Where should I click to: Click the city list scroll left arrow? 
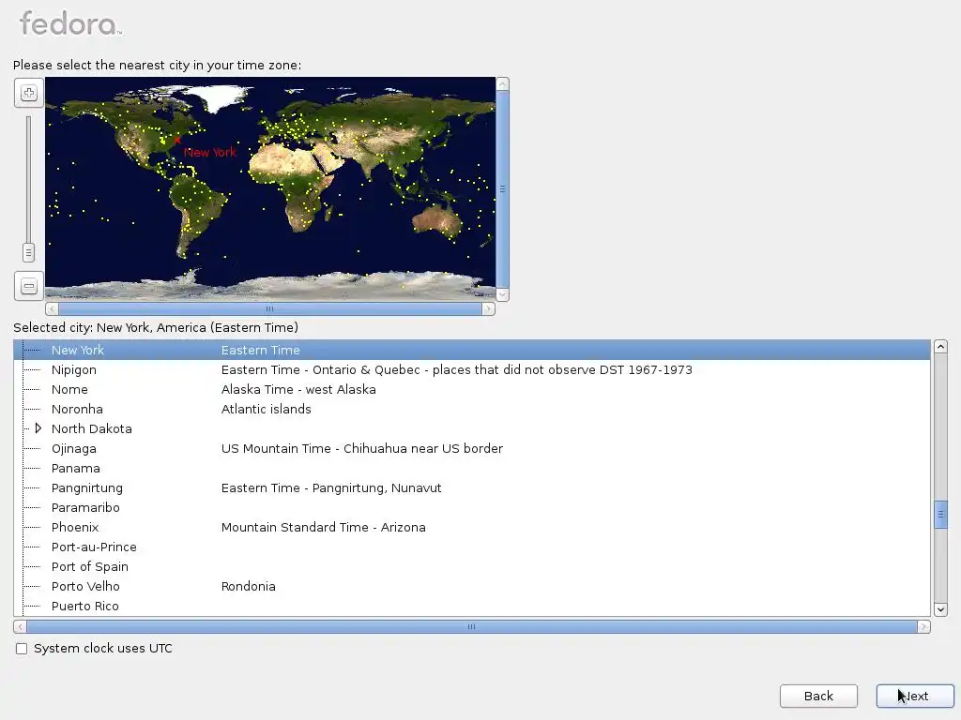21,626
